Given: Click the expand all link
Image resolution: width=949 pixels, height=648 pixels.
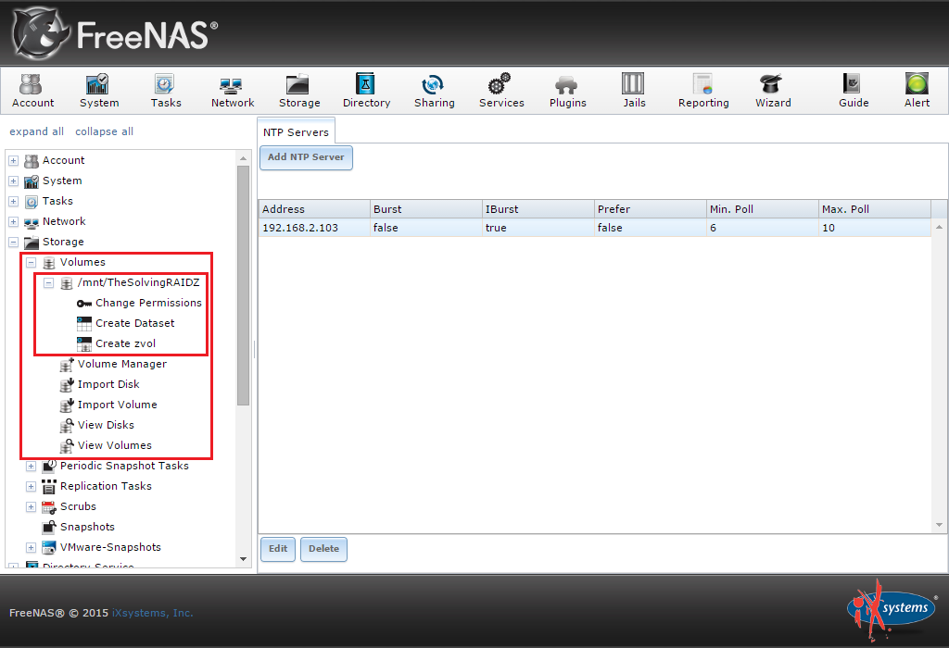Looking at the screenshot, I should point(36,131).
